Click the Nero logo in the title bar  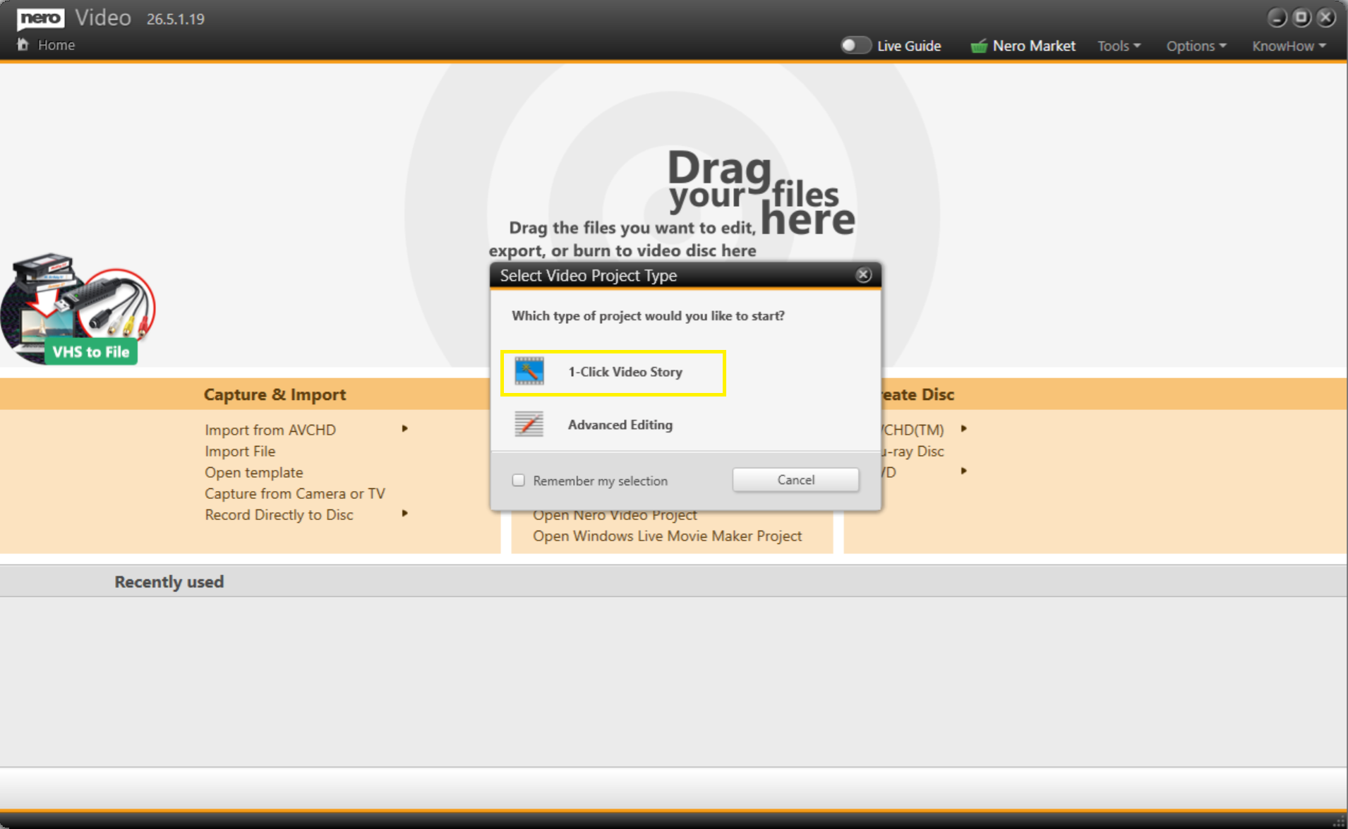tap(40, 18)
